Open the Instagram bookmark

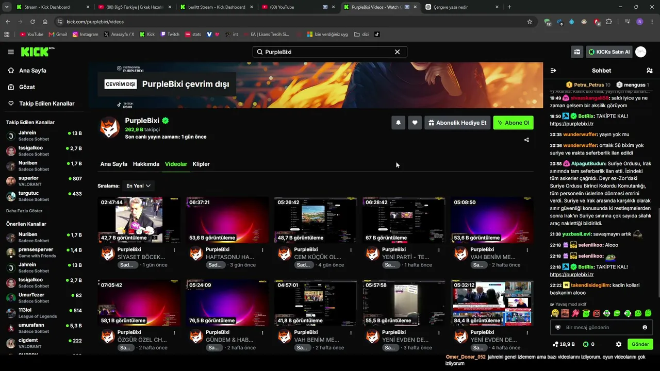pos(85,35)
